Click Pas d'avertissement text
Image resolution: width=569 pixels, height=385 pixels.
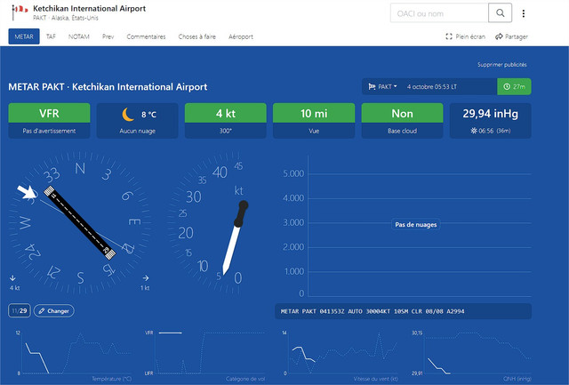pos(50,131)
